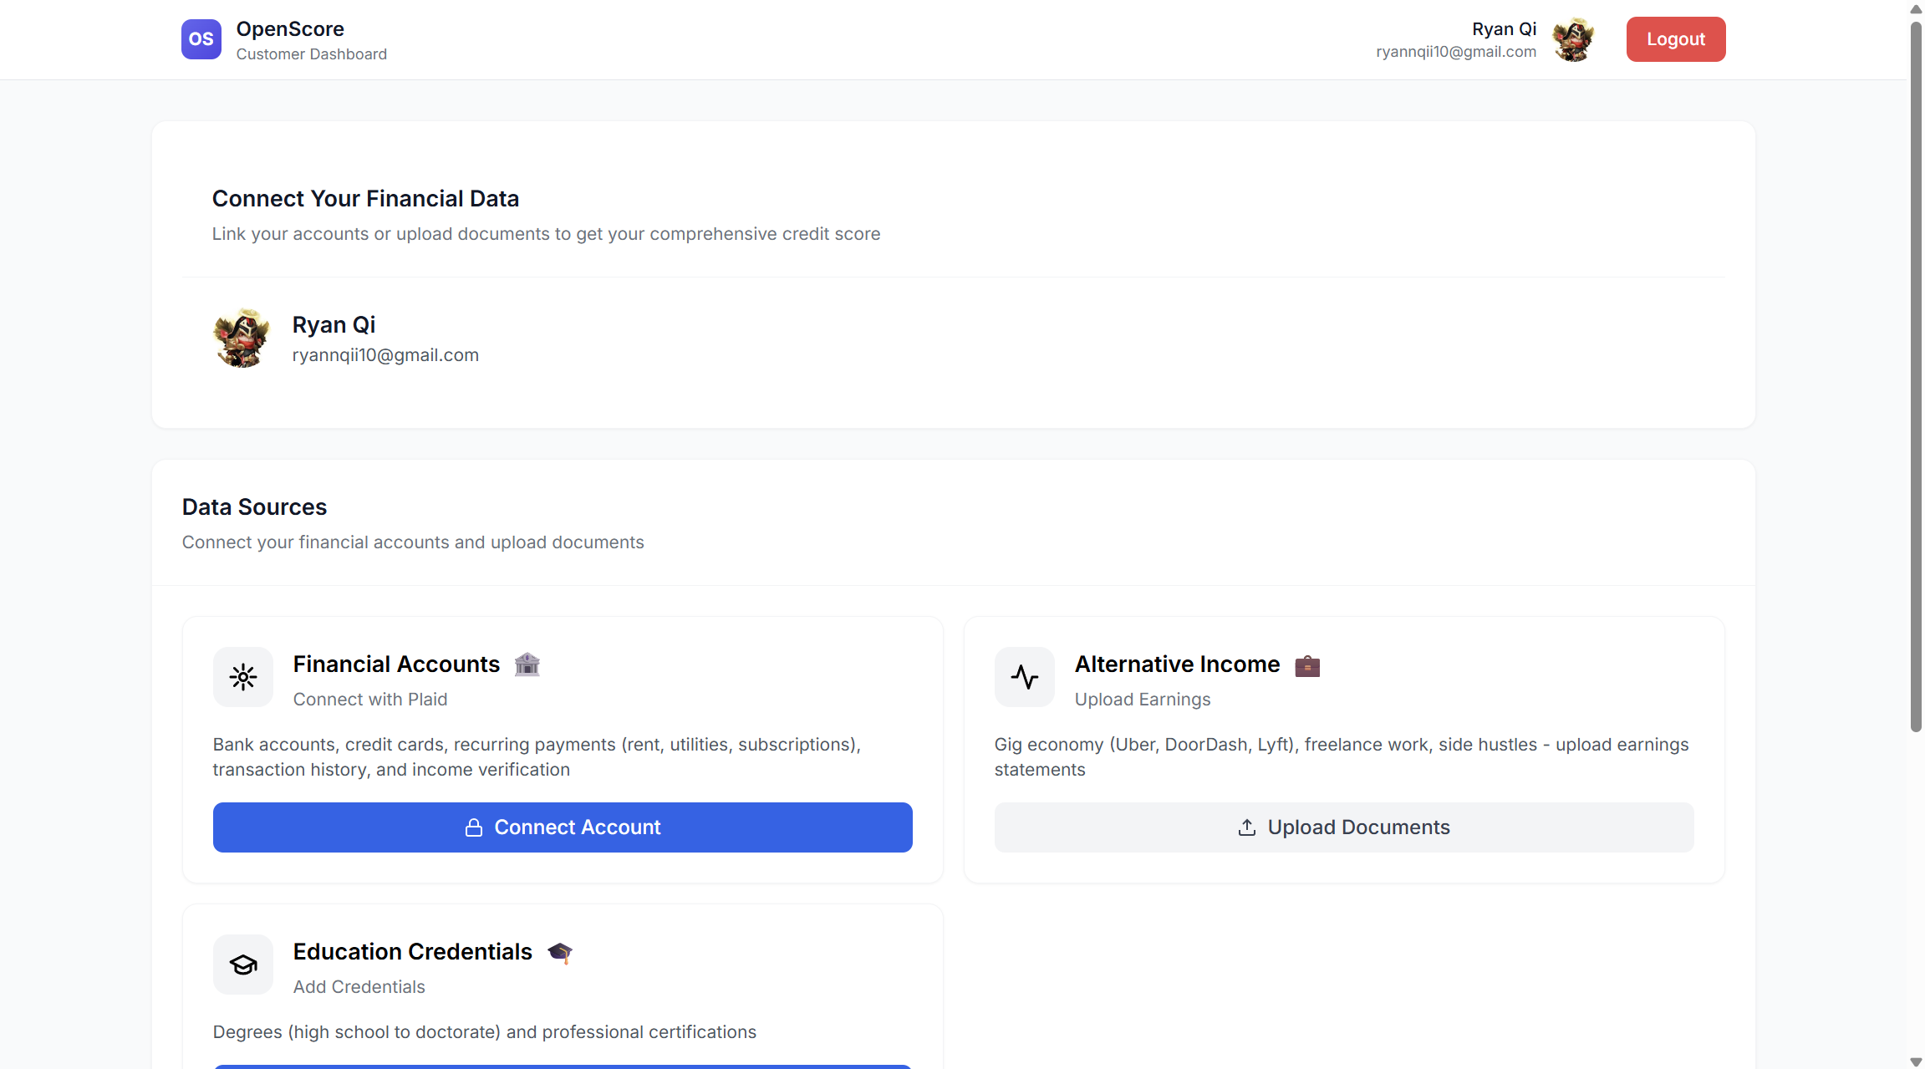Click the header avatar next to Logout
1925x1069 pixels.
pyautogui.click(x=1573, y=39)
